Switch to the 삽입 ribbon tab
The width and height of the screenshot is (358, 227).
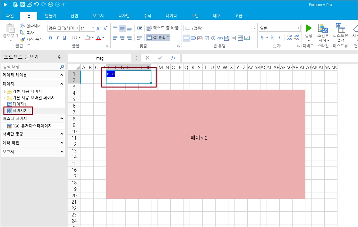pos(74,16)
